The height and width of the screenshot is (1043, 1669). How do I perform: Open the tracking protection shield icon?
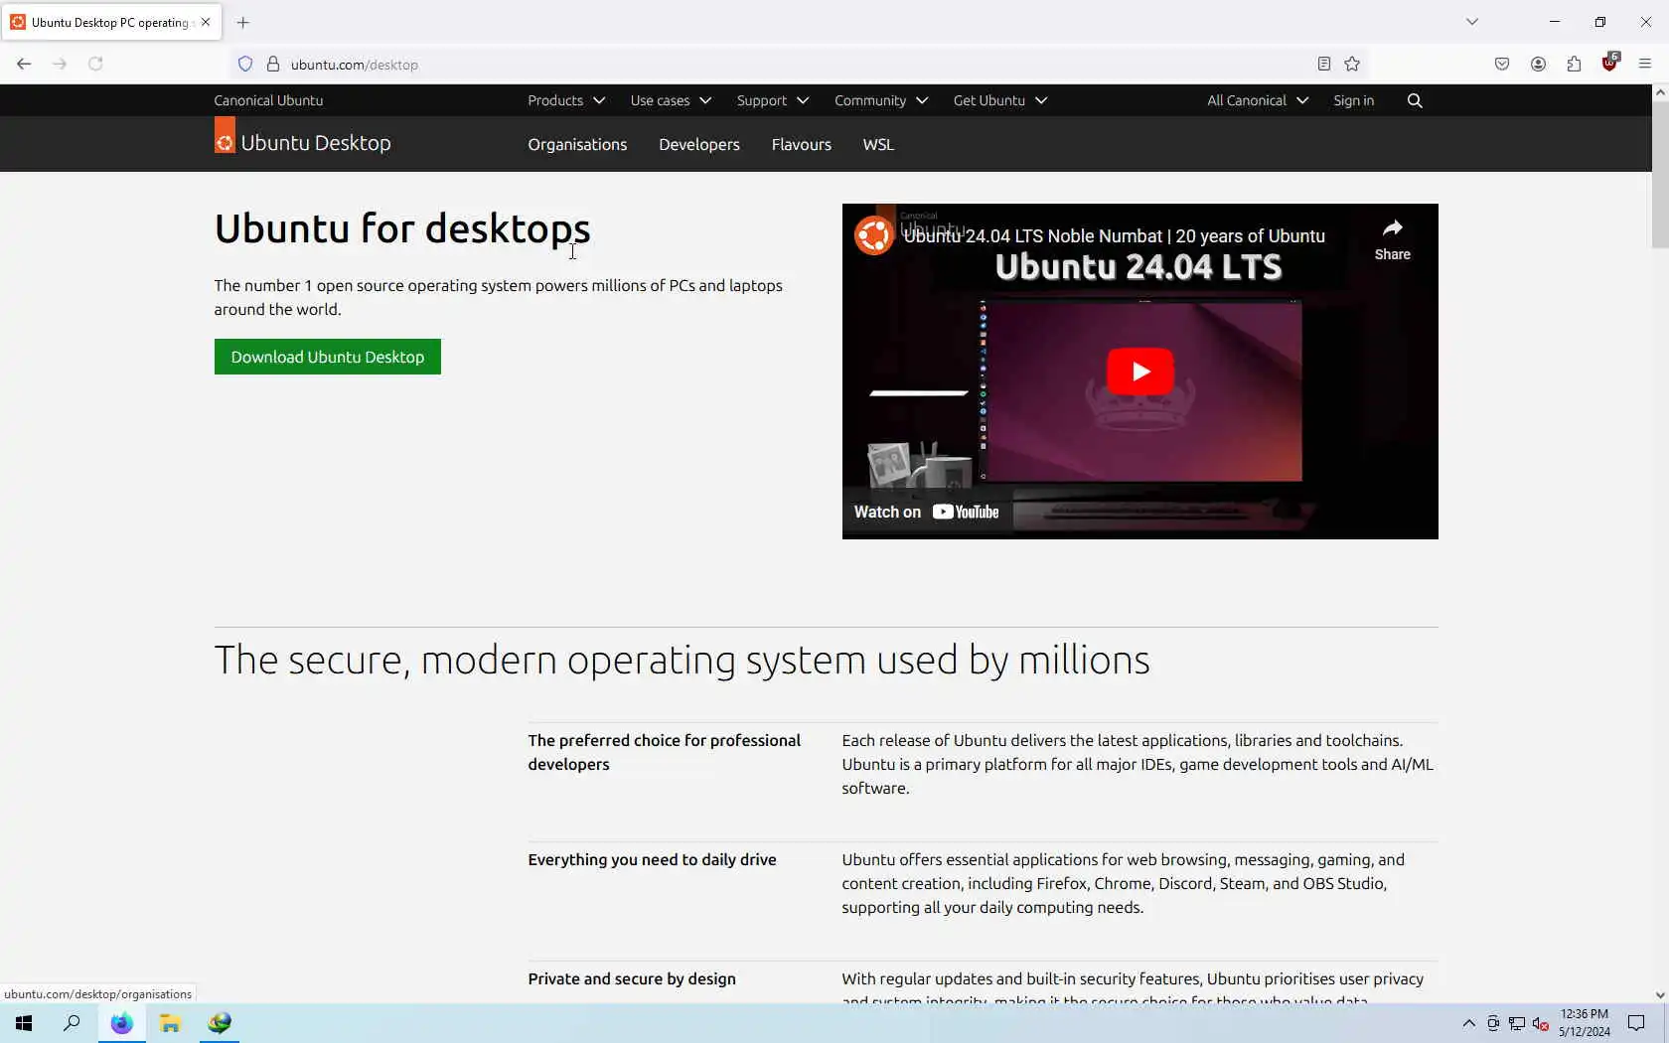[x=245, y=65]
